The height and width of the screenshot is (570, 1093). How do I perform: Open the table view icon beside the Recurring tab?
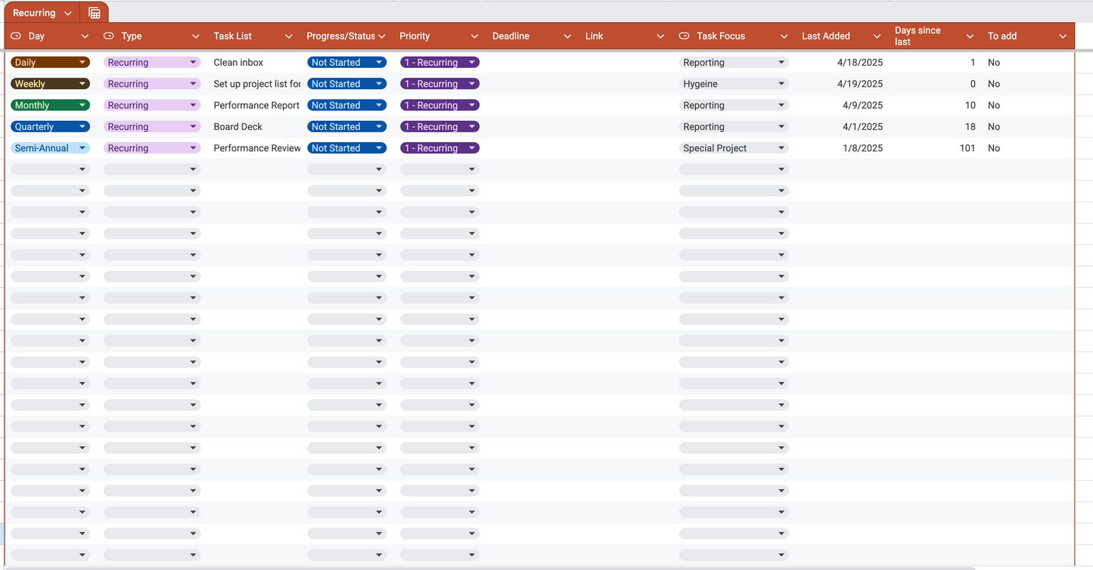click(94, 12)
